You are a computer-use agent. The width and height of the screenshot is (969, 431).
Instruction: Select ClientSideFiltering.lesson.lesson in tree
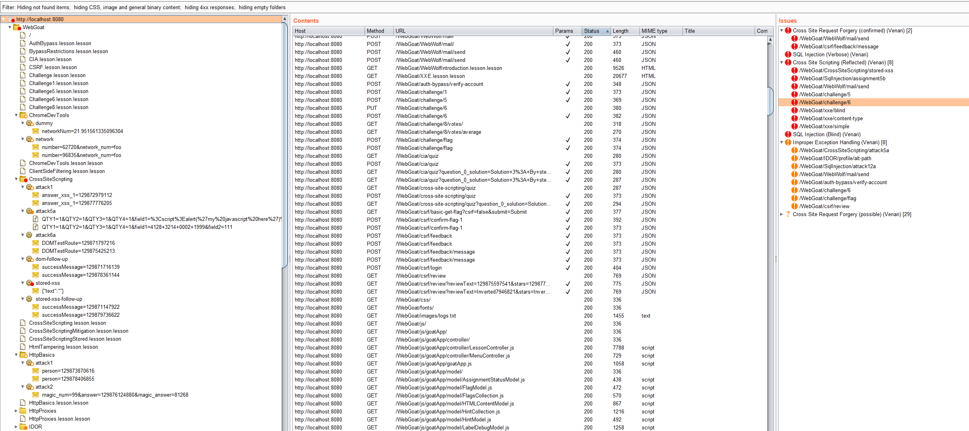[67, 171]
